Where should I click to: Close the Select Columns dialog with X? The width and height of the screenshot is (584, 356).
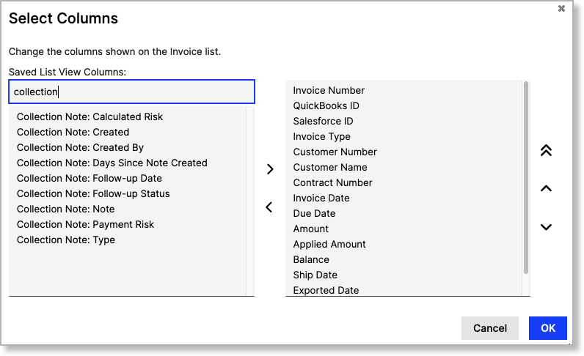562,8
